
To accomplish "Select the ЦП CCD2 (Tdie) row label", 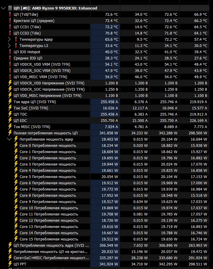I will pyautogui.click(x=27, y=33).
